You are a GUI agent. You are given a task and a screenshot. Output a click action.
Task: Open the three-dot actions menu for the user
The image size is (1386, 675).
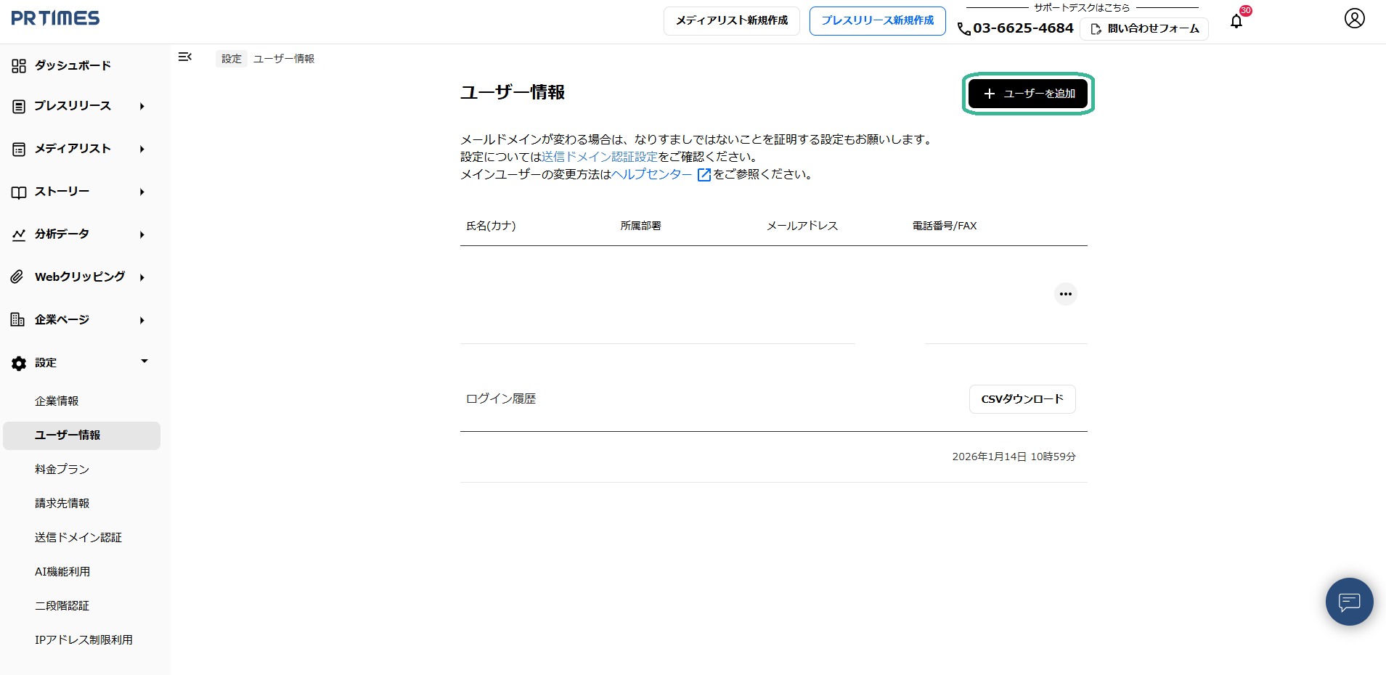pos(1065,294)
